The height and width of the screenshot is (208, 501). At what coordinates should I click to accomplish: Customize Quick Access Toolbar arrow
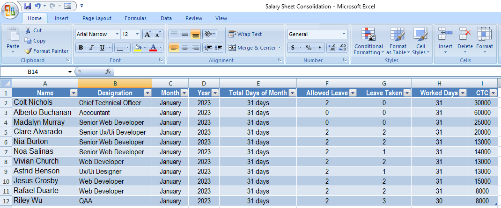point(82,6)
